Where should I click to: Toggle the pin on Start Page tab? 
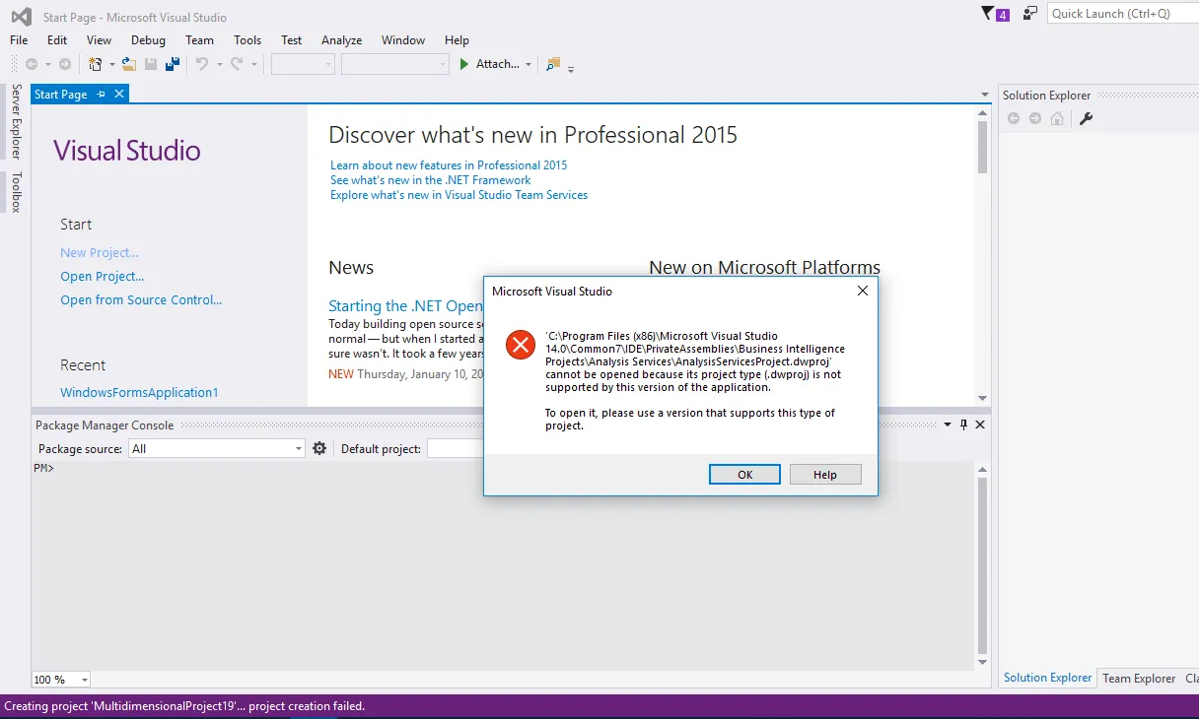click(x=101, y=95)
